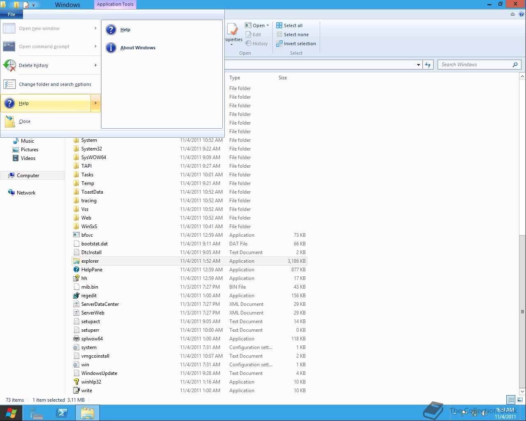Viewport: 526px width, 421px height.
Task: Click the hh application icon
Action: 76,278
